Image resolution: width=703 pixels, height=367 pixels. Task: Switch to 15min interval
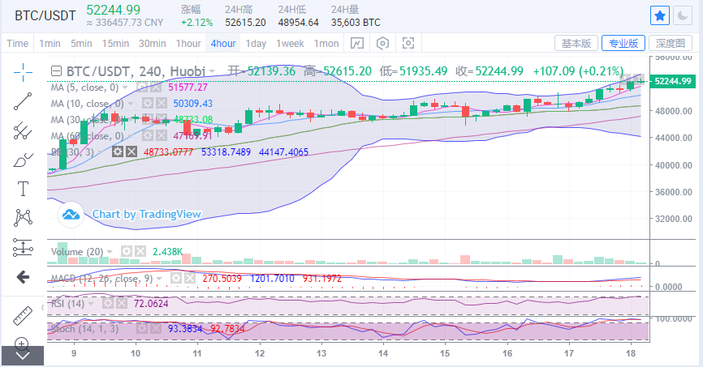coord(115,44)
